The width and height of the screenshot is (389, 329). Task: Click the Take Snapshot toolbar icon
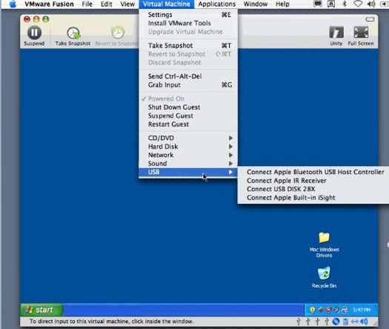[73, 33]
